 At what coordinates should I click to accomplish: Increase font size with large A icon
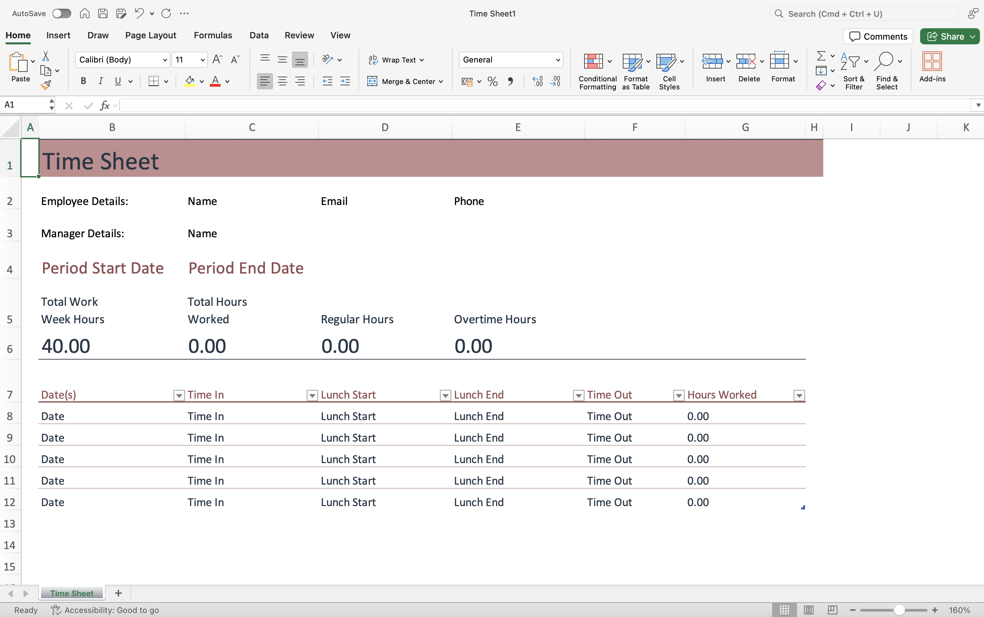217,59
